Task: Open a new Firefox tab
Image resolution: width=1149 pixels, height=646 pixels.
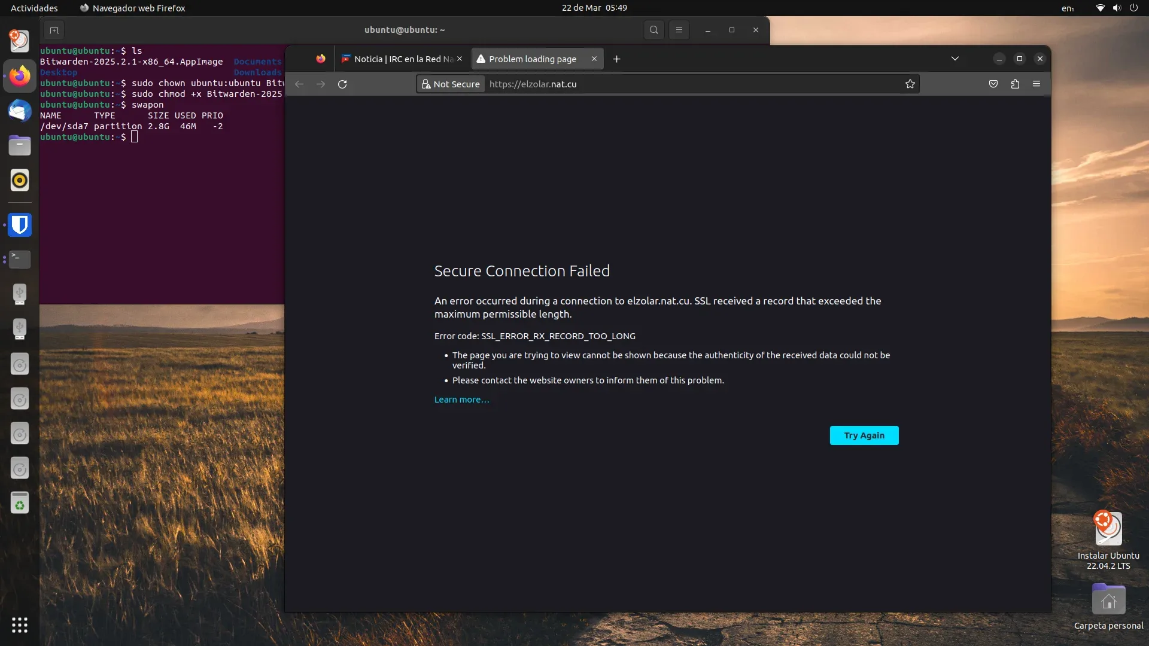Action: pyautogui.click(x=616, y=59)
